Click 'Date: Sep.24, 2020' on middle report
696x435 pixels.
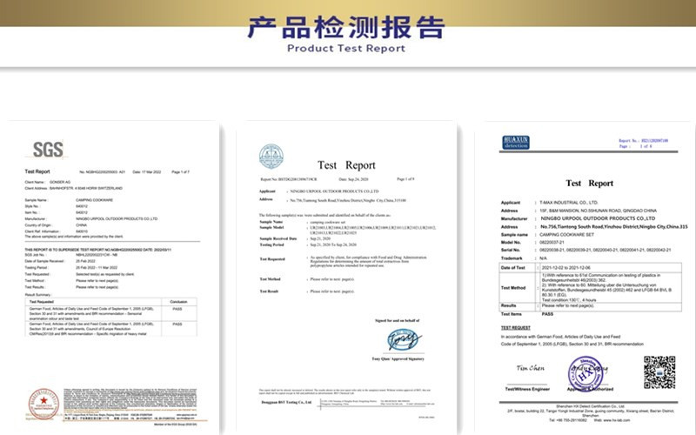pyautogui.click(x=353, y=179)
